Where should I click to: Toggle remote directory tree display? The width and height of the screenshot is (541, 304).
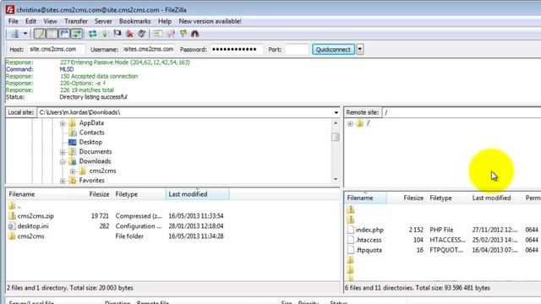64,34
